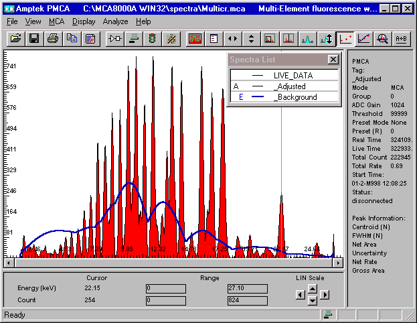Click the MCA connect diagram icon

click(115, 39)
